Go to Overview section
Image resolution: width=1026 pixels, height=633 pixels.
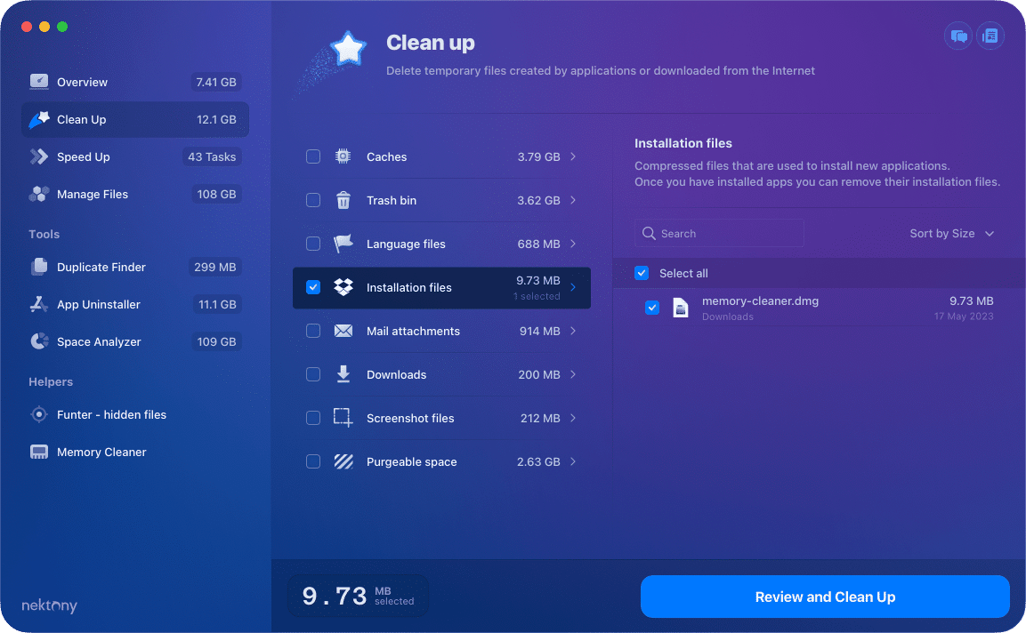click(x=134, y=82)
